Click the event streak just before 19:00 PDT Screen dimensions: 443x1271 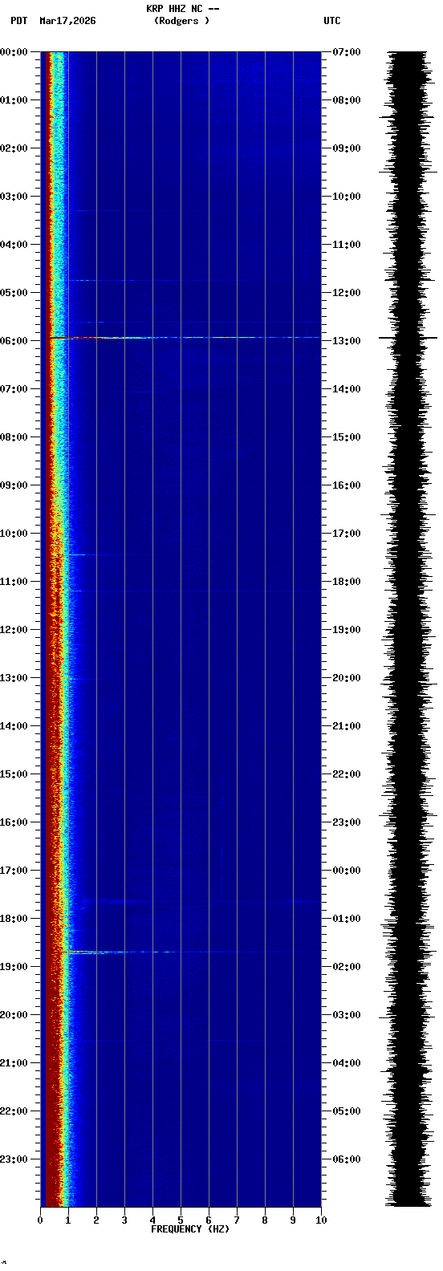pyautogui.click(x=120, y=952)
